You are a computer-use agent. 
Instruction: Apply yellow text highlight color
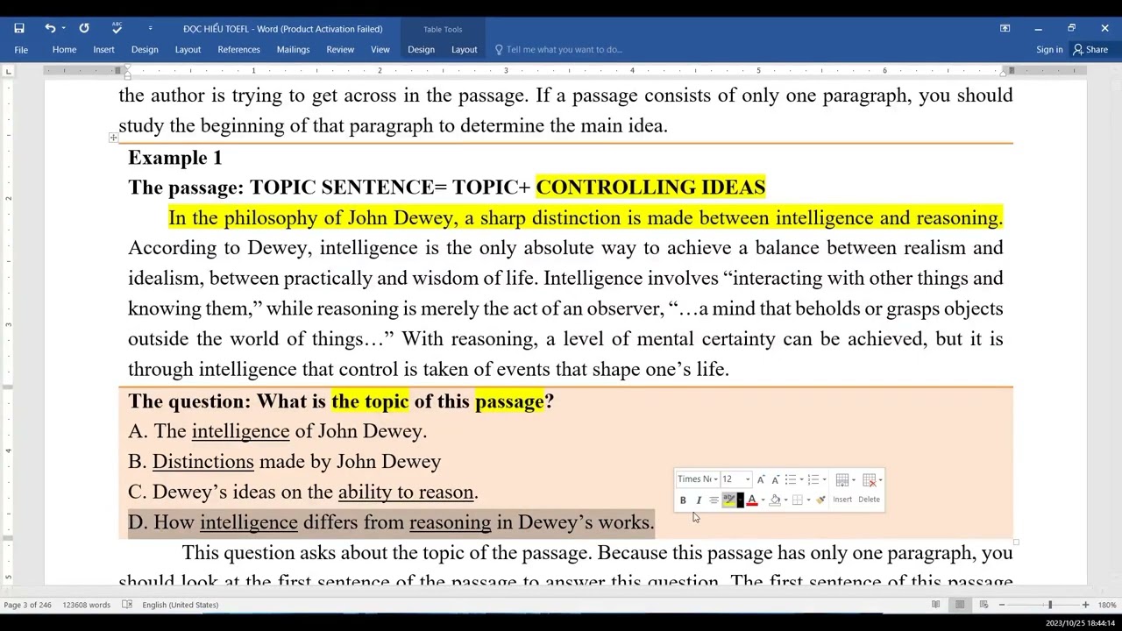728,500
